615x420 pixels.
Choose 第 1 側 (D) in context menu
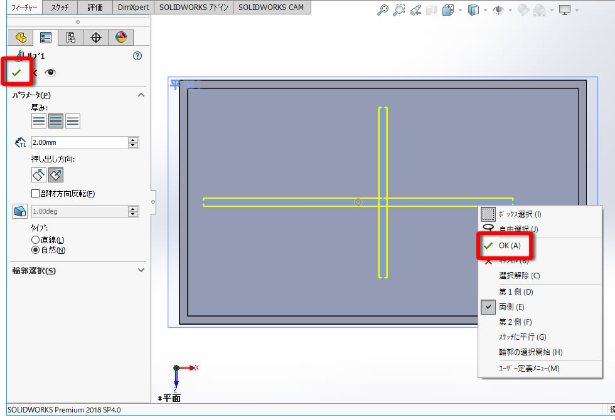(x=540, y=292)
